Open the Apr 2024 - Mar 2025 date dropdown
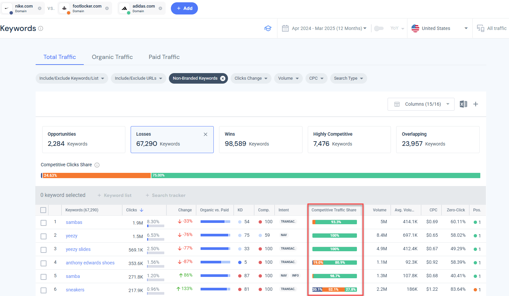The width and height of the screenshot is (509, 296). pos(329,28)
